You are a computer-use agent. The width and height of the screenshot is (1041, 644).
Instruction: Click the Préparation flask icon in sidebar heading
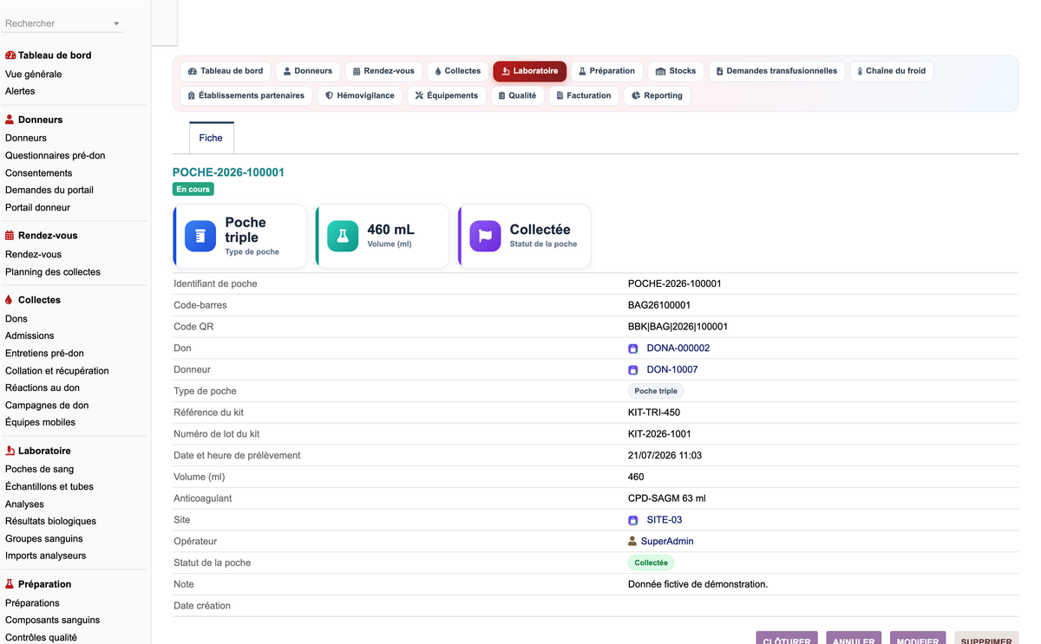(10, 584)
